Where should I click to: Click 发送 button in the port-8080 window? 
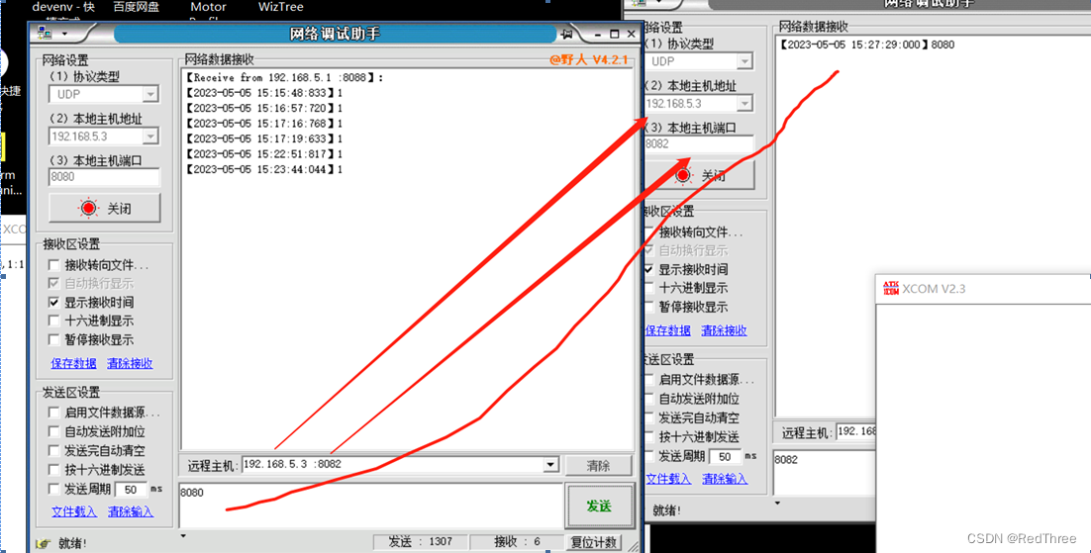click(x=598, y=506)
